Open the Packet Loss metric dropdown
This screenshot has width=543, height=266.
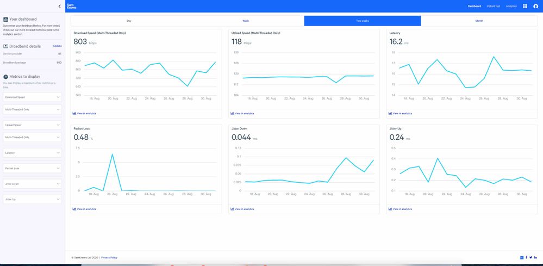point(32,169)
